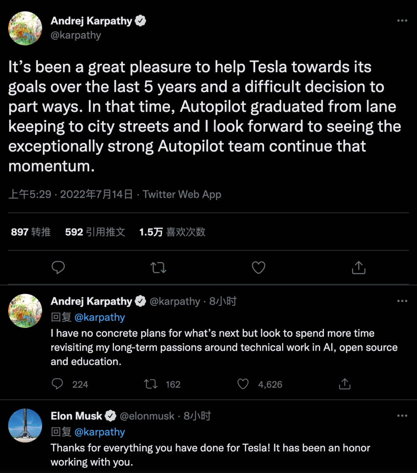The width and height of the screenshot is (417, 473).
Task: Like the reply with 4,626 likes
Action: 243,384
